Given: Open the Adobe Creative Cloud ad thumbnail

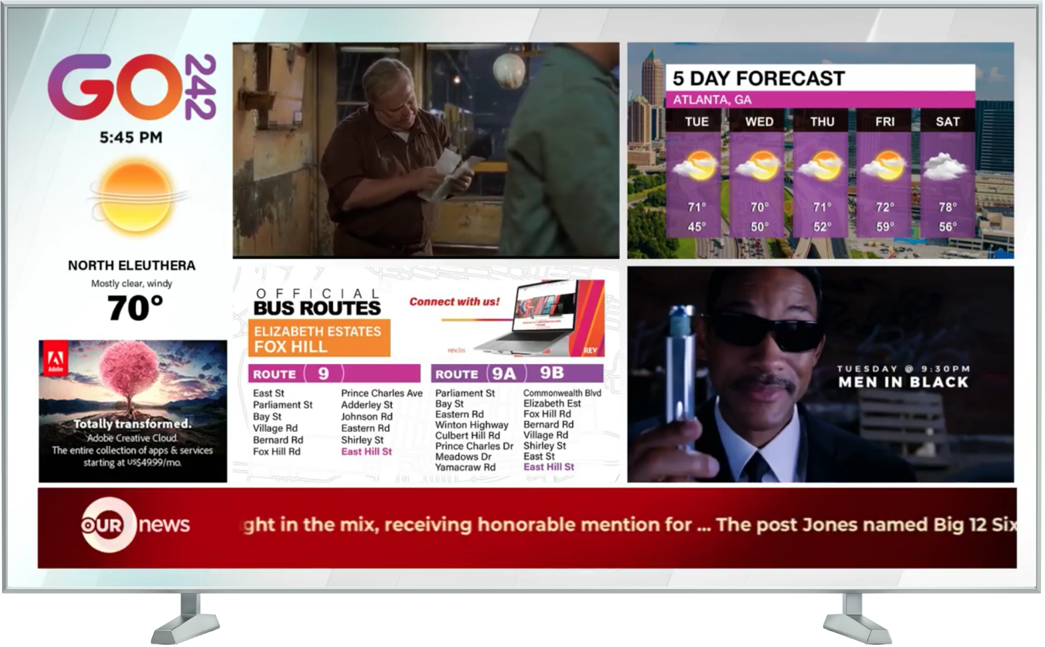Looking at the screenshot, I should [133, 411].
